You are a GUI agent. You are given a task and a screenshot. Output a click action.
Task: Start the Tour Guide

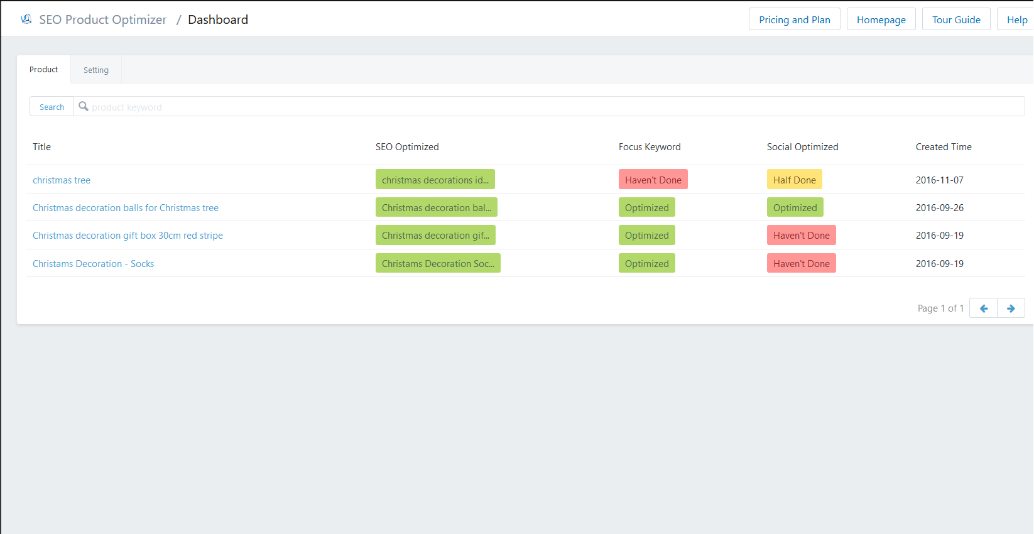coord(956,19)
